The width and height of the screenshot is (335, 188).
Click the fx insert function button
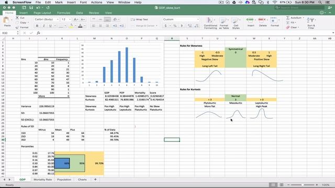pos(38,33)
